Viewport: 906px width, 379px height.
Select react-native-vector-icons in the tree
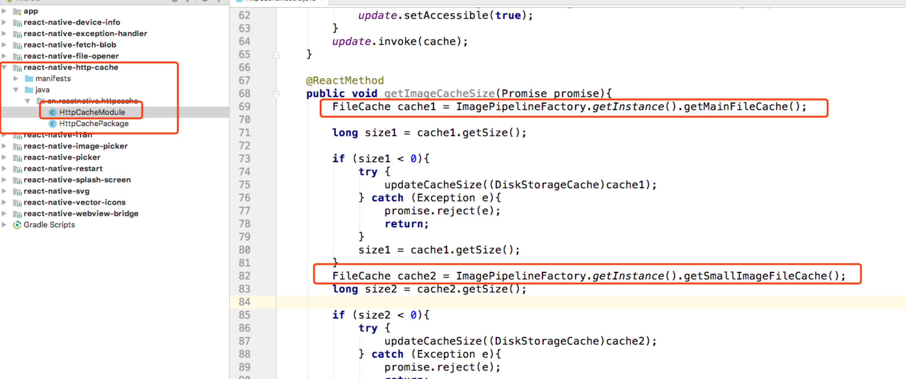click(75, 202)
